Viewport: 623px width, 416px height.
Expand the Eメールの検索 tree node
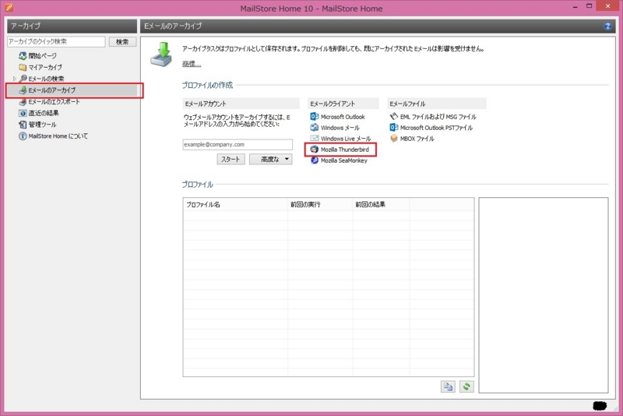click(x=15, y=79)
